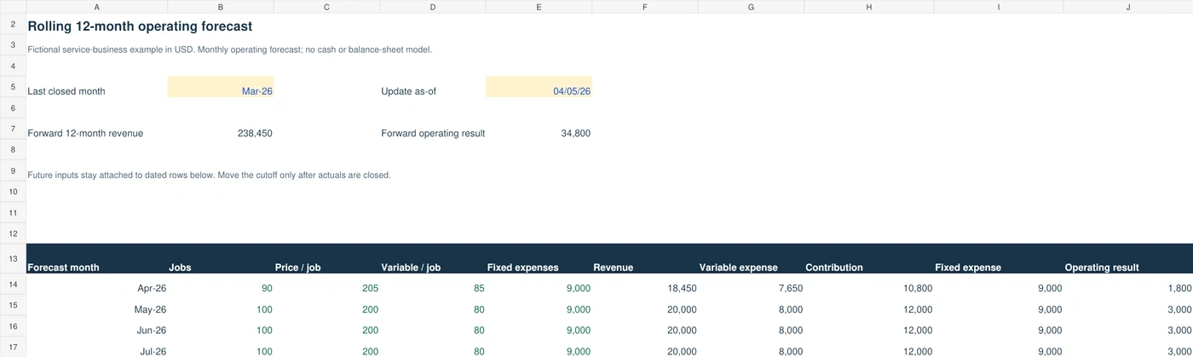
Task: Select column G header
Action: [x=751, y=7]
